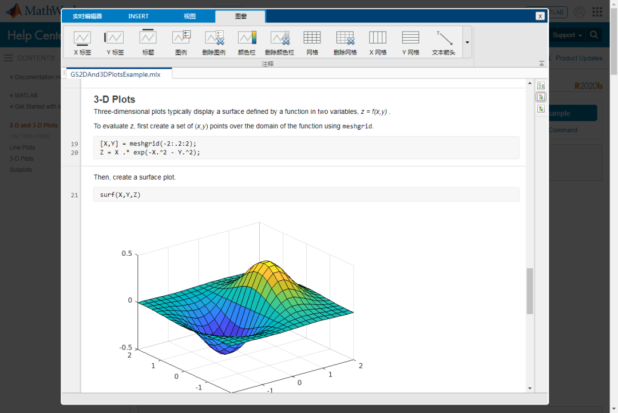Click the editor vertical scrollbar thumb
The width and height of the screenshot is (618, 413).
(530, 291)
